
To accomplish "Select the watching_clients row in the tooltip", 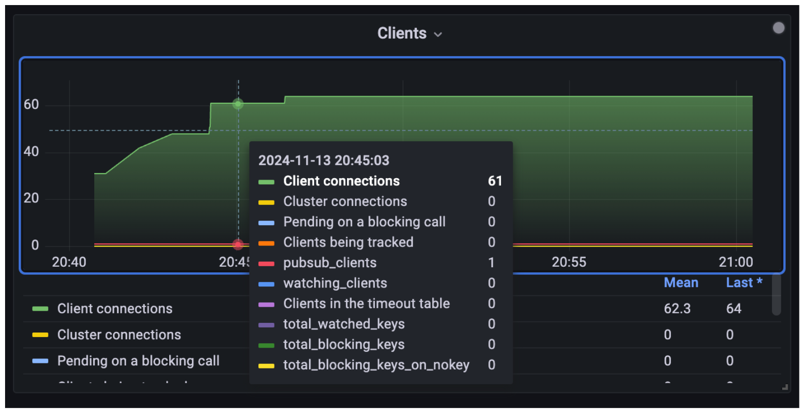I will (335, 283).
